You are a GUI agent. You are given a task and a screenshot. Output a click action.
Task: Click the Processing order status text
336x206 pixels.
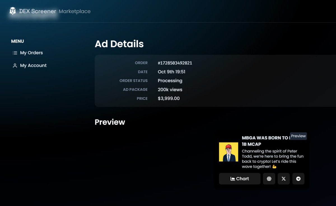tap(170, 81)
